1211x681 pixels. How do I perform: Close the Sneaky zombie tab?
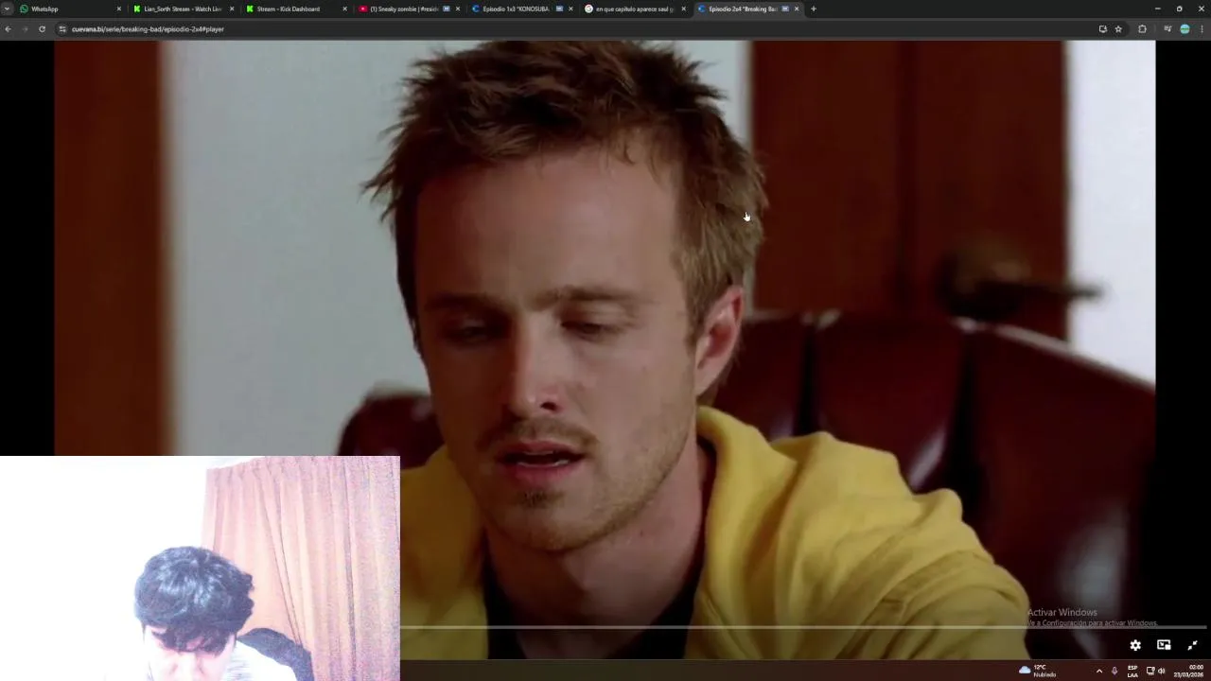[x=458, y=9]
